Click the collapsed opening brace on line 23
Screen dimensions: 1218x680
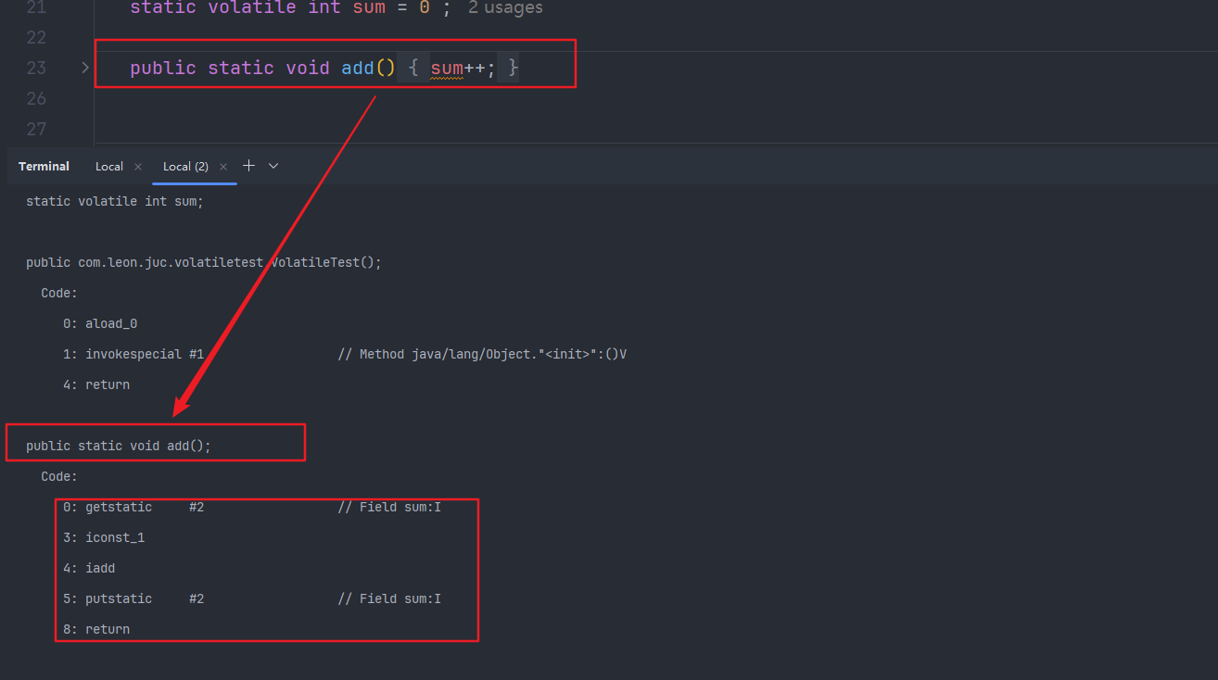[x=413, y=68]
